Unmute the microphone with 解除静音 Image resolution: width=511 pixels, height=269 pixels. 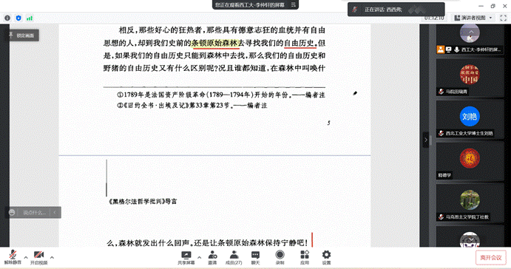coord(13,257)
